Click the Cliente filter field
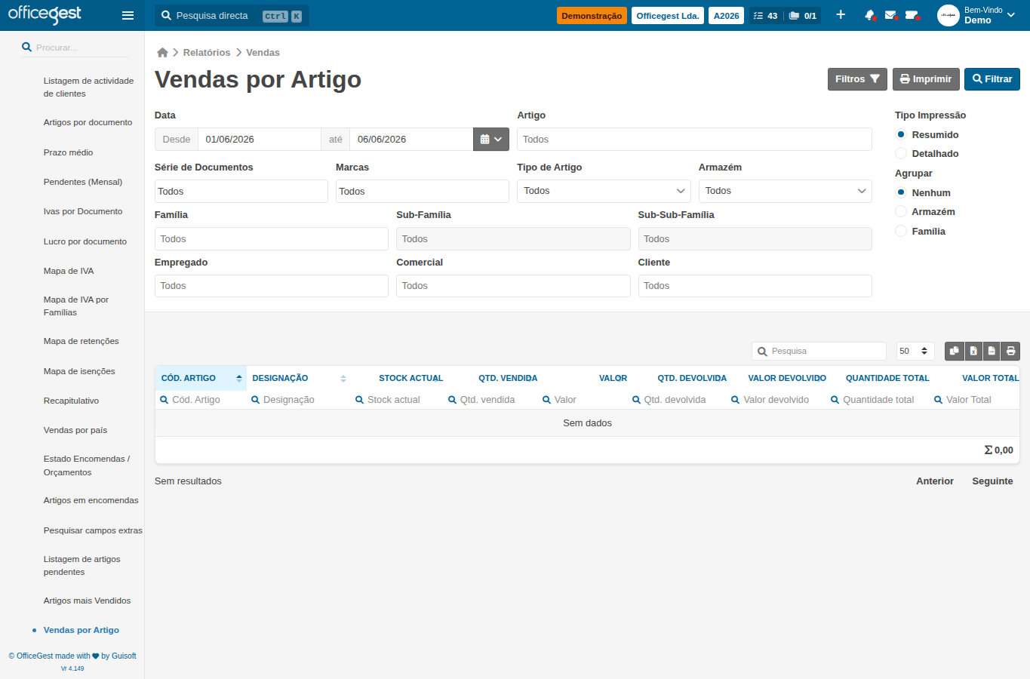 755,286
